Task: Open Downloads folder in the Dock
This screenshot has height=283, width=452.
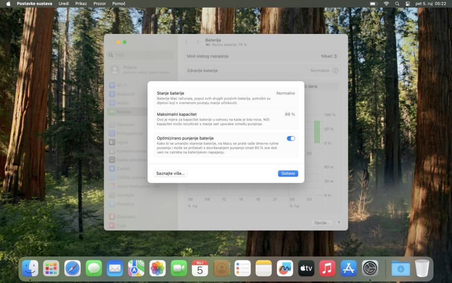Action: pyautogui.click(x=401, y=268)
